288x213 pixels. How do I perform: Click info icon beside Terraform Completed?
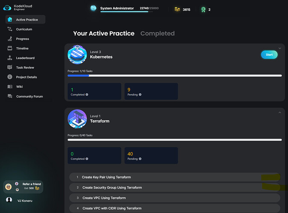point(87,159)
